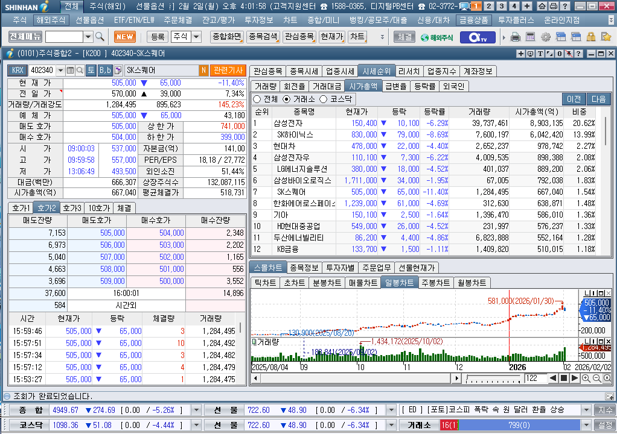Click the padlock lock-screen icon

(x=590, y=37)
